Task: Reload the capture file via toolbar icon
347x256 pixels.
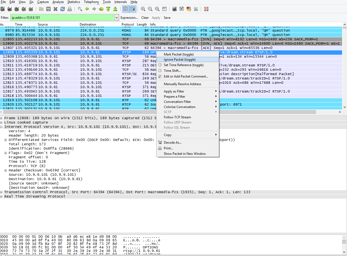Action: click(x=63, y=9)
